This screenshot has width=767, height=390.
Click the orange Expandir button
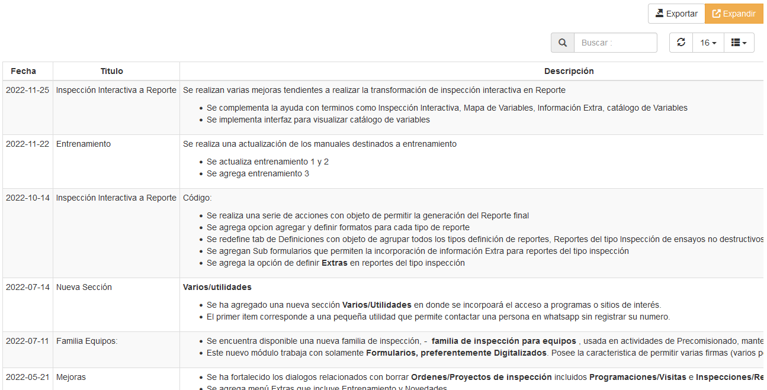point(734,14)
